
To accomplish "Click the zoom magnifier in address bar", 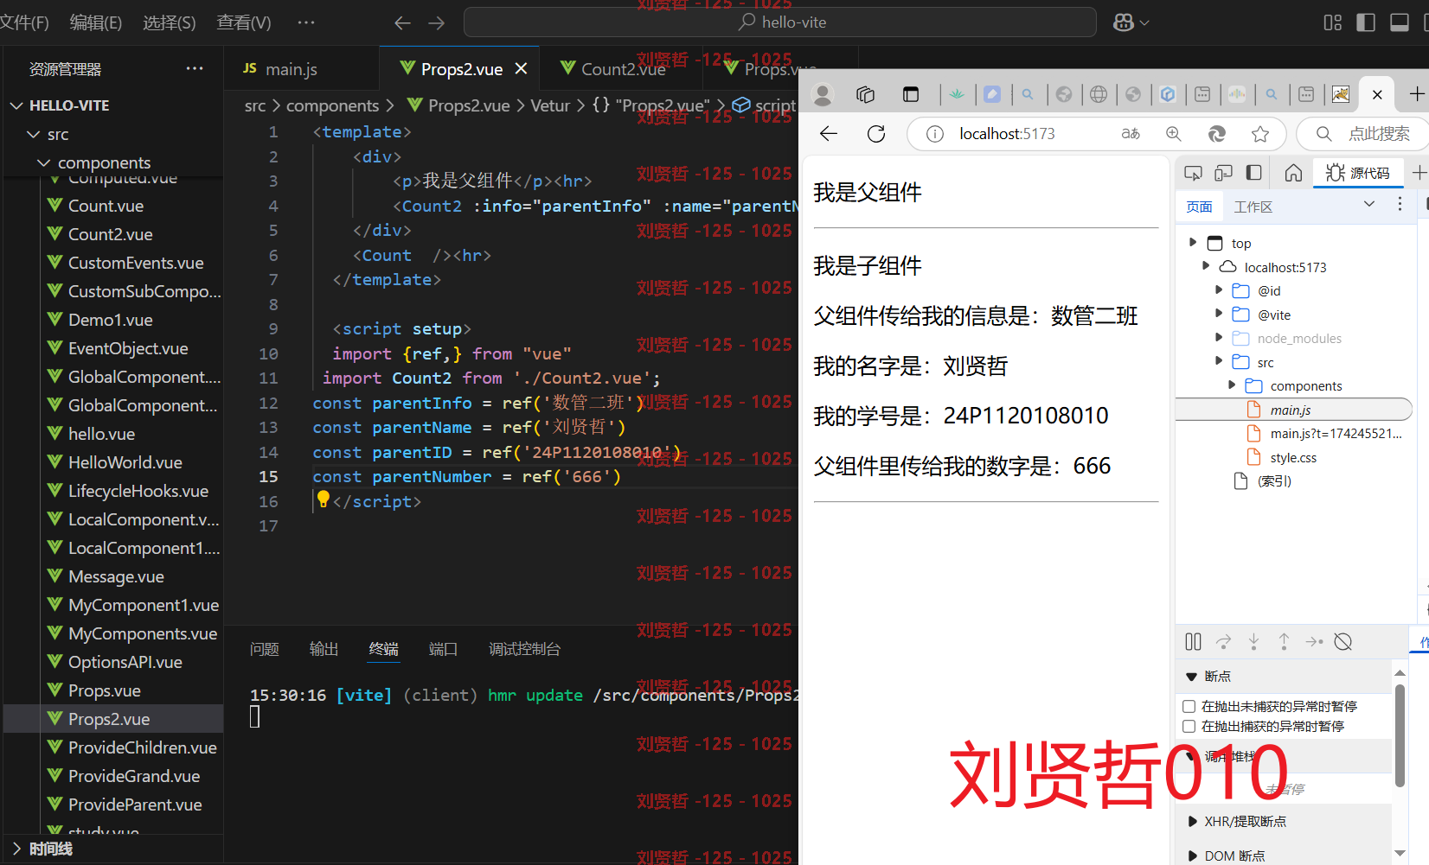I will (x=1174, y=134).
